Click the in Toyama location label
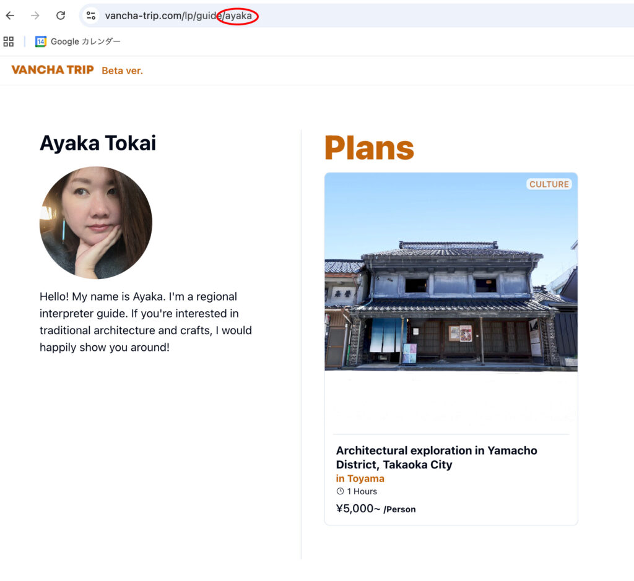This screenshot has width=634, height=581. pos(360,478)
